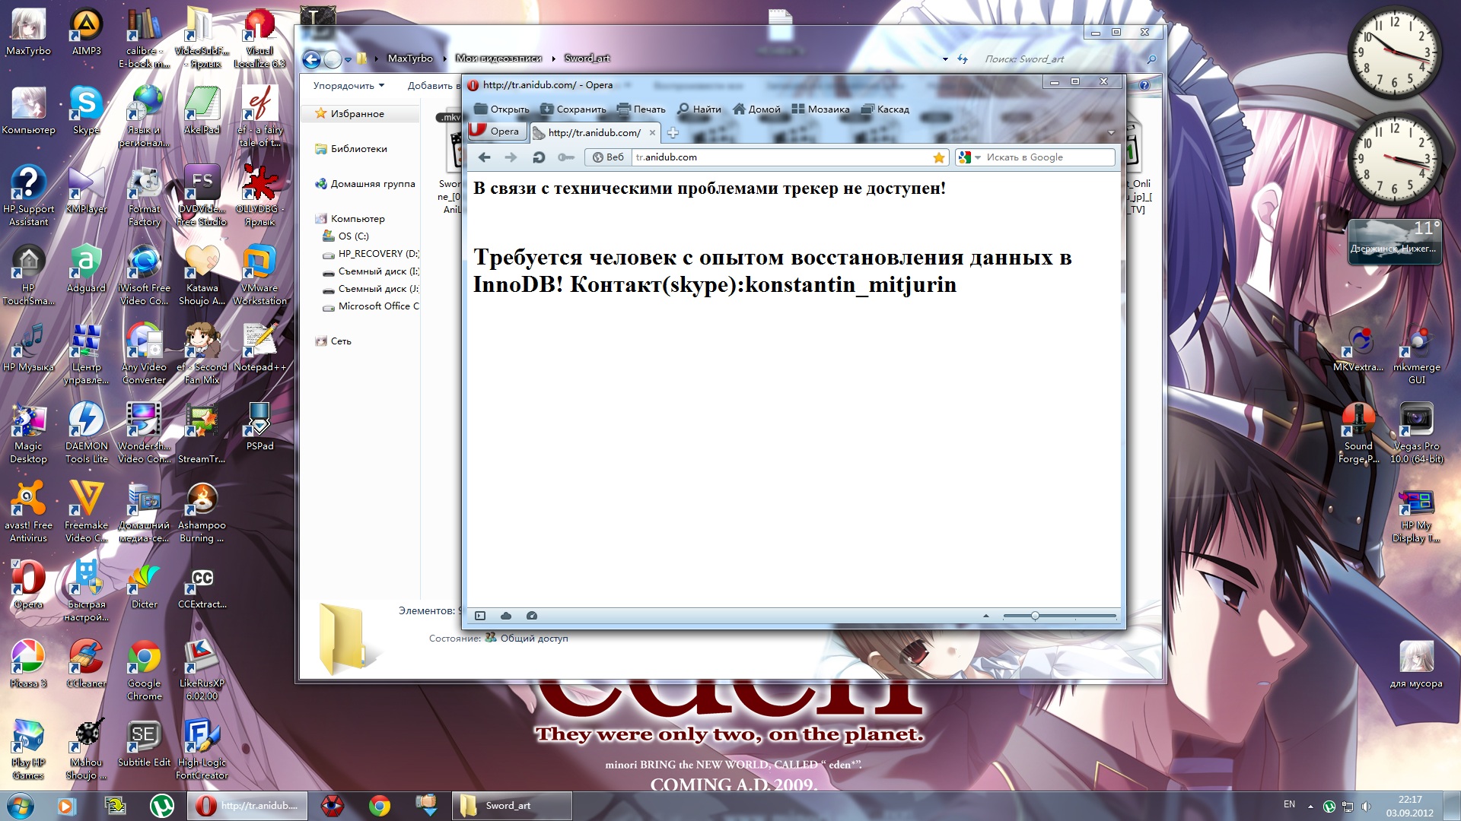
Task: Open Opera Link cloud icon in status bar
Action: tap(506, 616)
